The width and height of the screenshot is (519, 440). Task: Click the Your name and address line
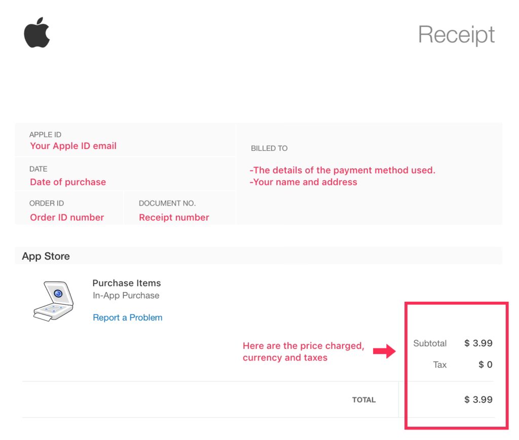(304, 182)
